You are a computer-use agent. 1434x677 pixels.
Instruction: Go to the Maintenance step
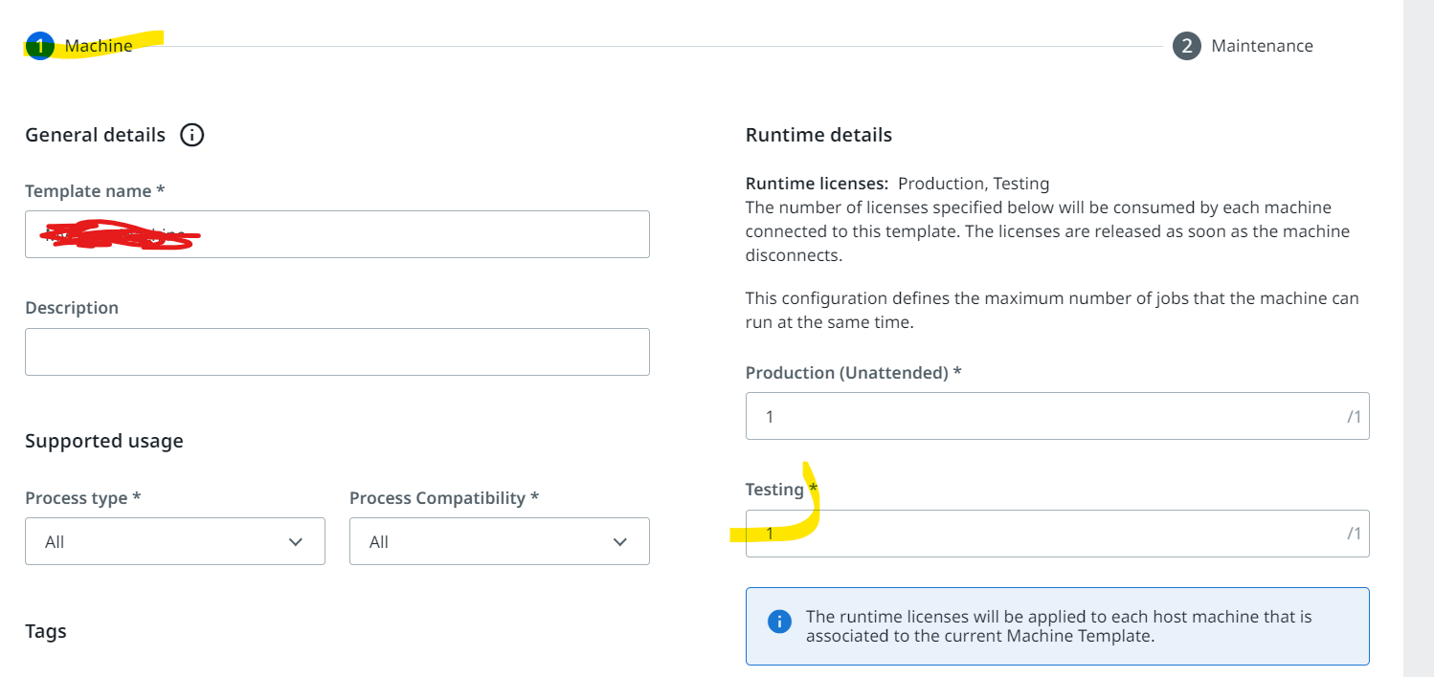click(1262, 46)
